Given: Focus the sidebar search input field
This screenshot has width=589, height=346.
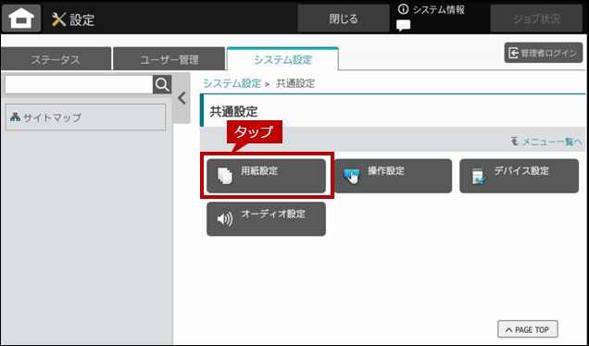Looking at the screenshot, I should 79,85.
